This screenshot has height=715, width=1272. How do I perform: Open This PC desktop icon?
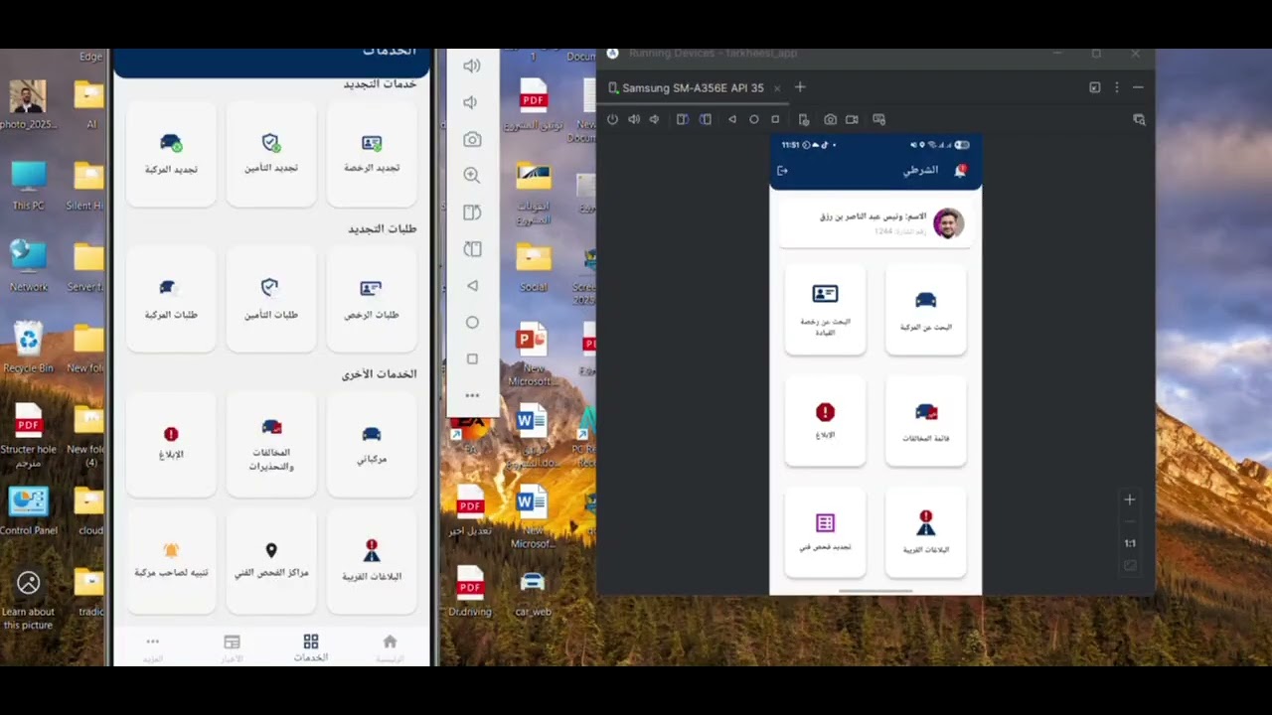(28, 185)
